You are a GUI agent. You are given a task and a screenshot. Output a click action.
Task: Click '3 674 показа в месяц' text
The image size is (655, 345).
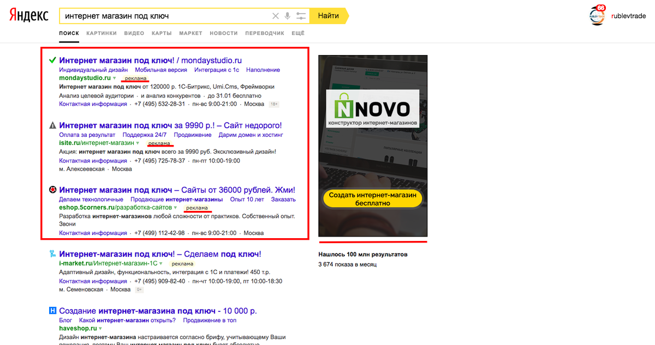coord(347,265)
